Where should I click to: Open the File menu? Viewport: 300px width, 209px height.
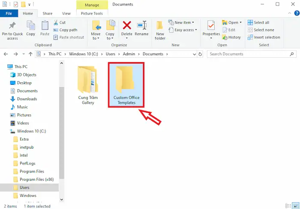(x=9, y=13)
